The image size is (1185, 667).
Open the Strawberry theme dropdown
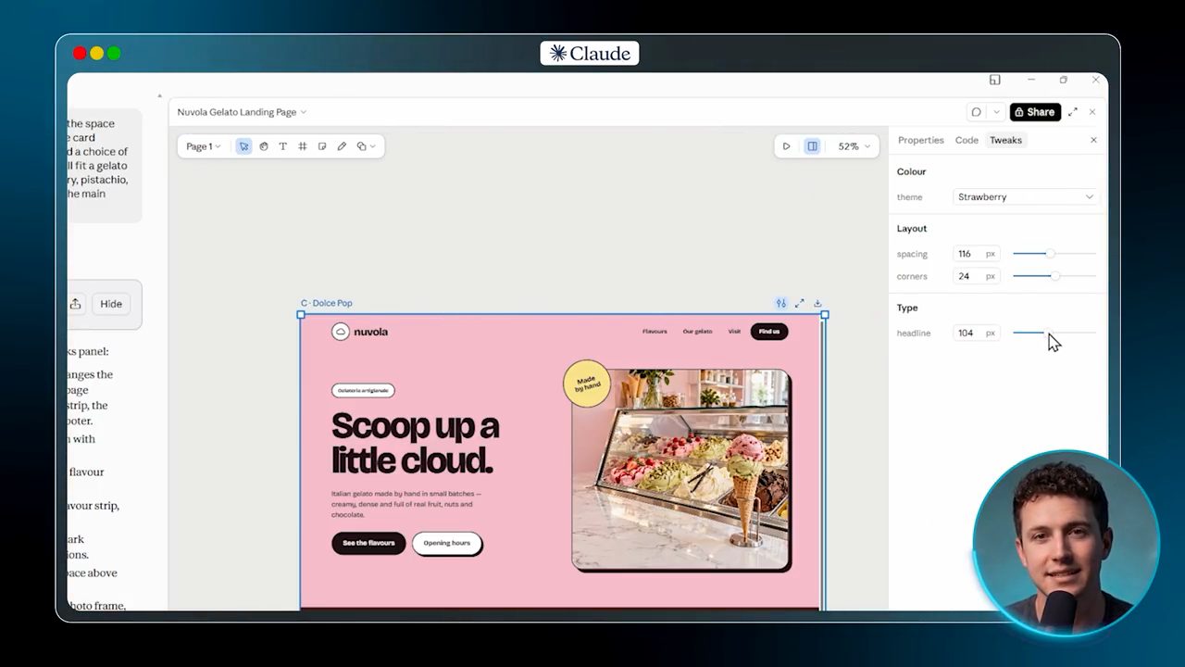[1025, 196]
